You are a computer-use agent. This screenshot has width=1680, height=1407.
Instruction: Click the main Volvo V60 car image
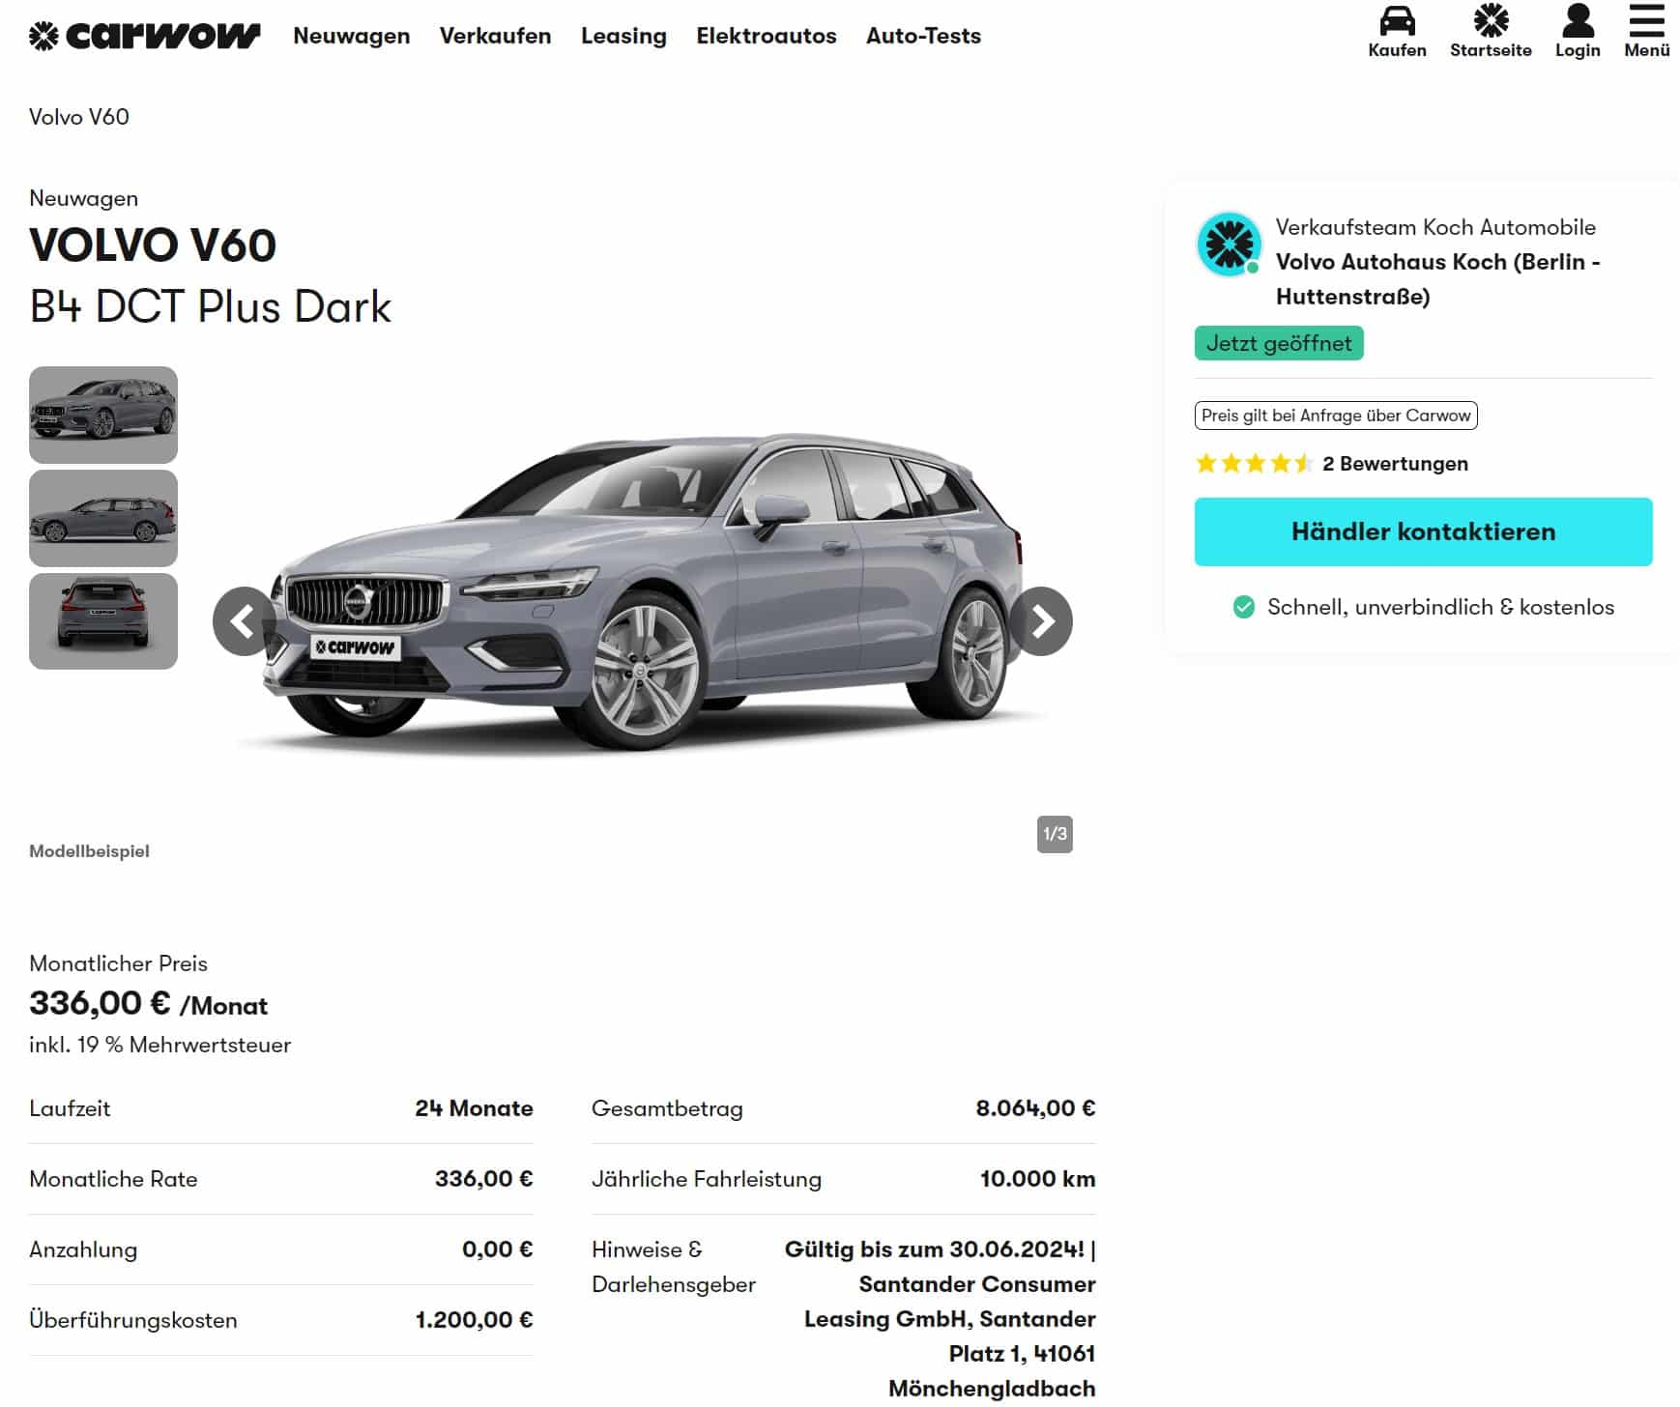pos(643,591)
